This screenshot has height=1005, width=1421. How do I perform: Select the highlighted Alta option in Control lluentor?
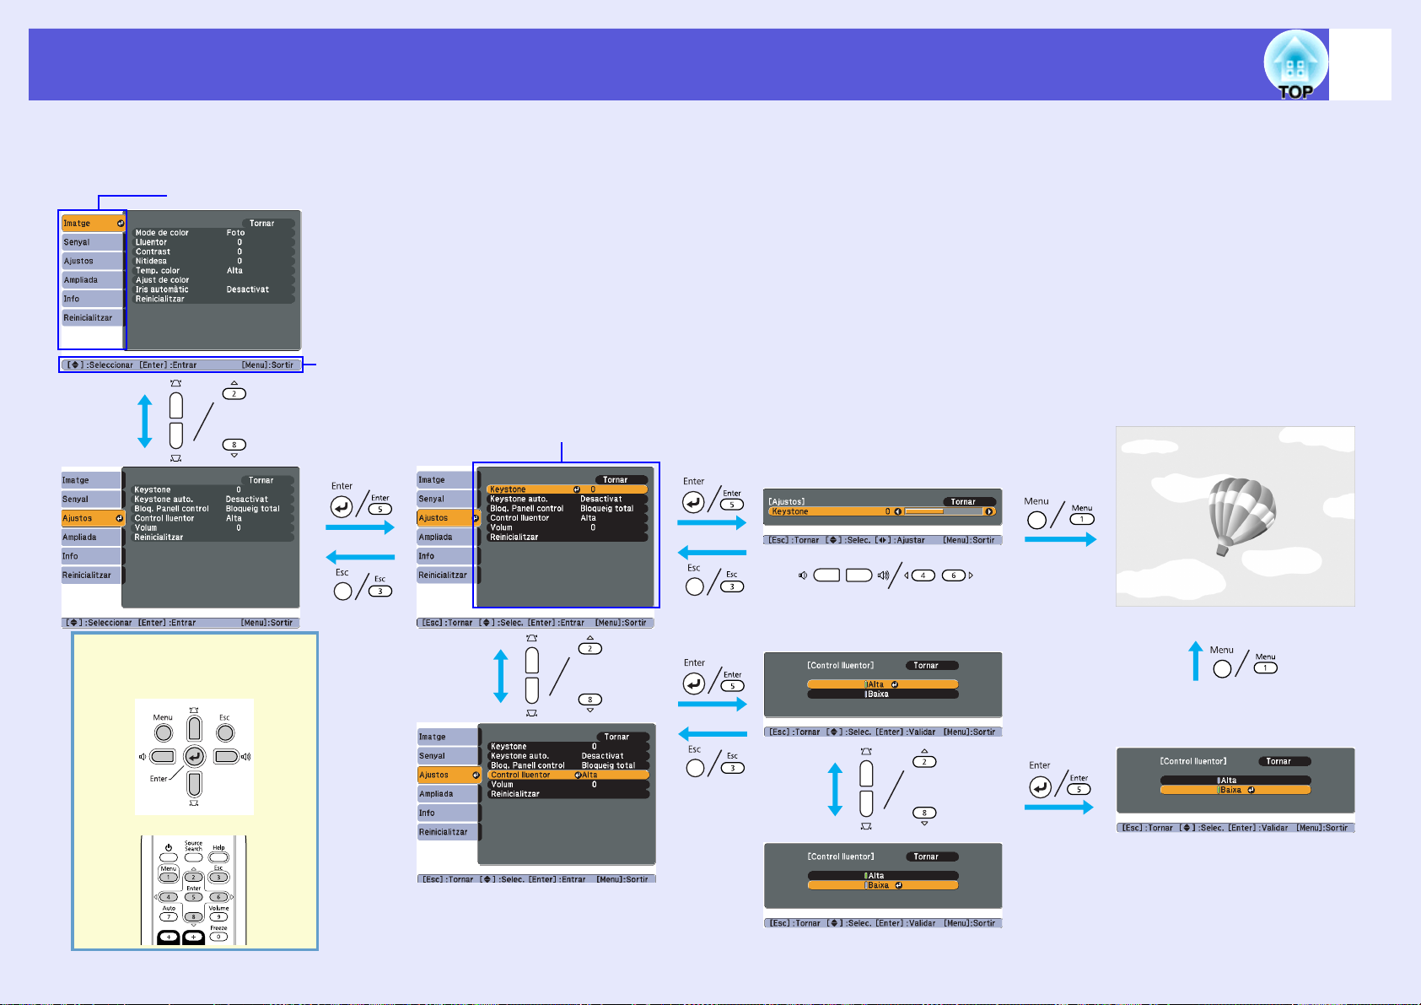point(882,684)
